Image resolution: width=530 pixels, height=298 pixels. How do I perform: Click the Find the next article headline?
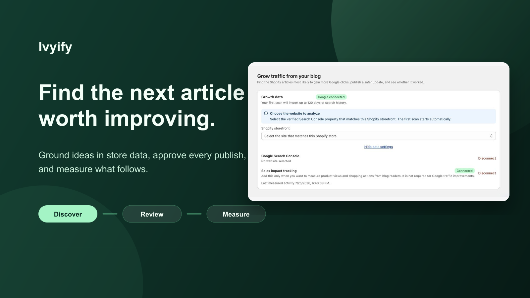pyautogui.click(x=142, y=105)
